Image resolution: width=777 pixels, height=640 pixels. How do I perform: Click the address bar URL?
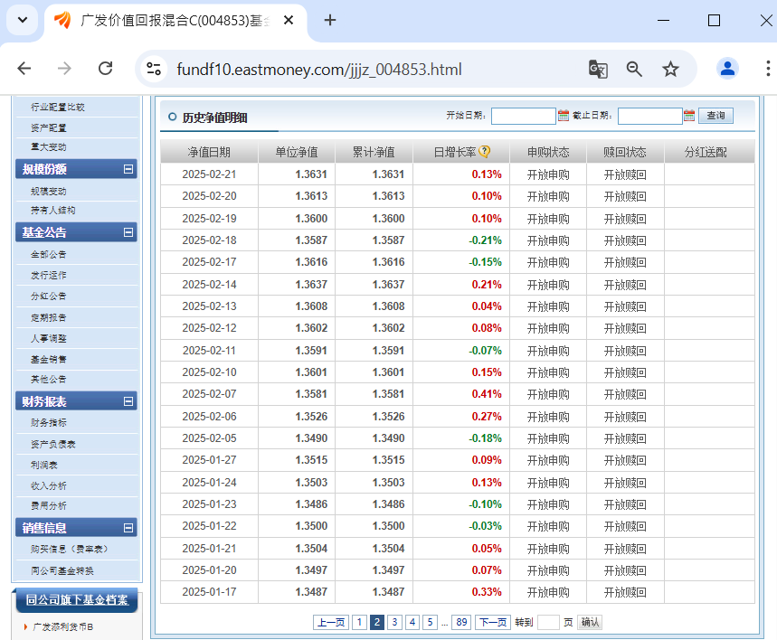[x=319, y=70]
